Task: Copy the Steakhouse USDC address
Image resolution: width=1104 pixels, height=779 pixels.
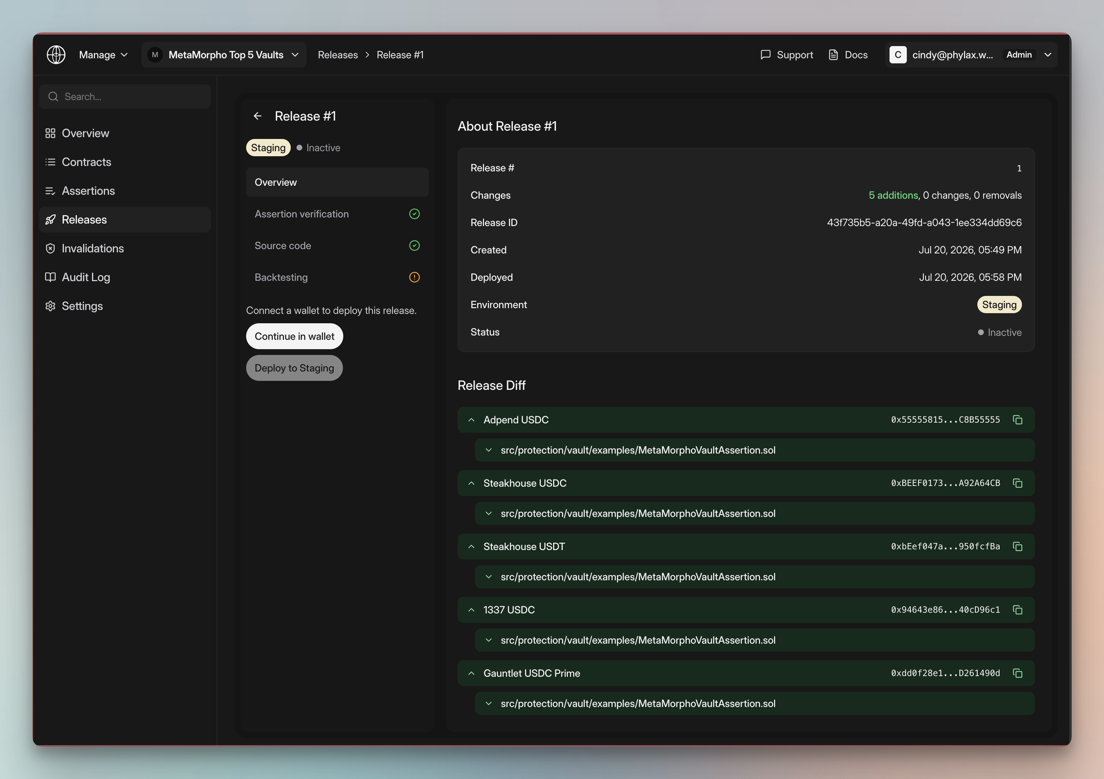Action: coord(1017,483)
